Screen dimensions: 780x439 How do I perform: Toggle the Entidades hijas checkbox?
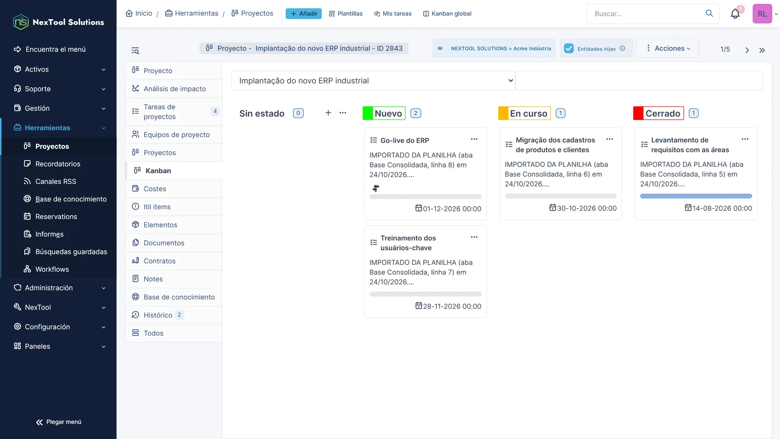point(569,48)
